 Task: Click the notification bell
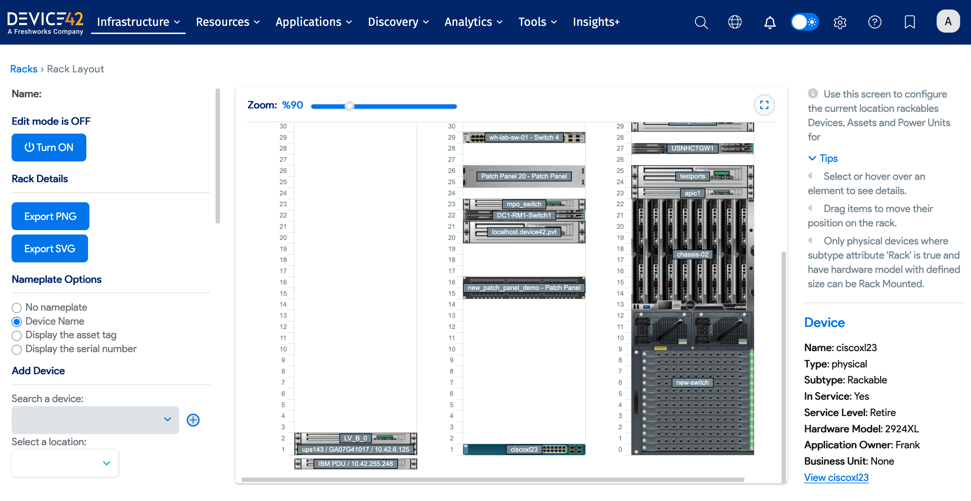[770, 22]
